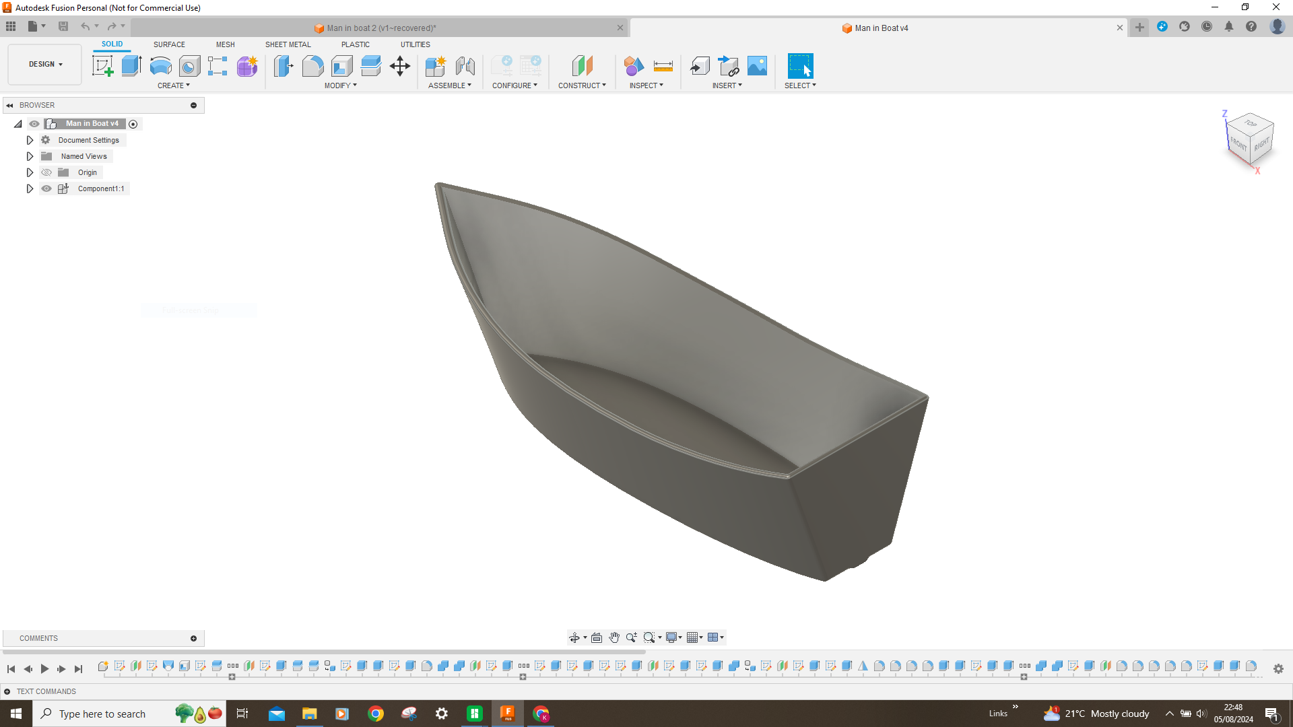1293x727 pixels.
Task: Add a new design tab with plus
Action: tap(1139, 28)
